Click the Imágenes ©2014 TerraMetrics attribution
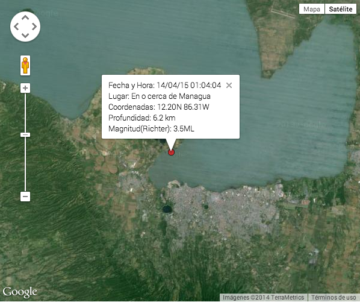Viewport: 360px width, 302px height. pyautogui.click(x=263, y=297)
